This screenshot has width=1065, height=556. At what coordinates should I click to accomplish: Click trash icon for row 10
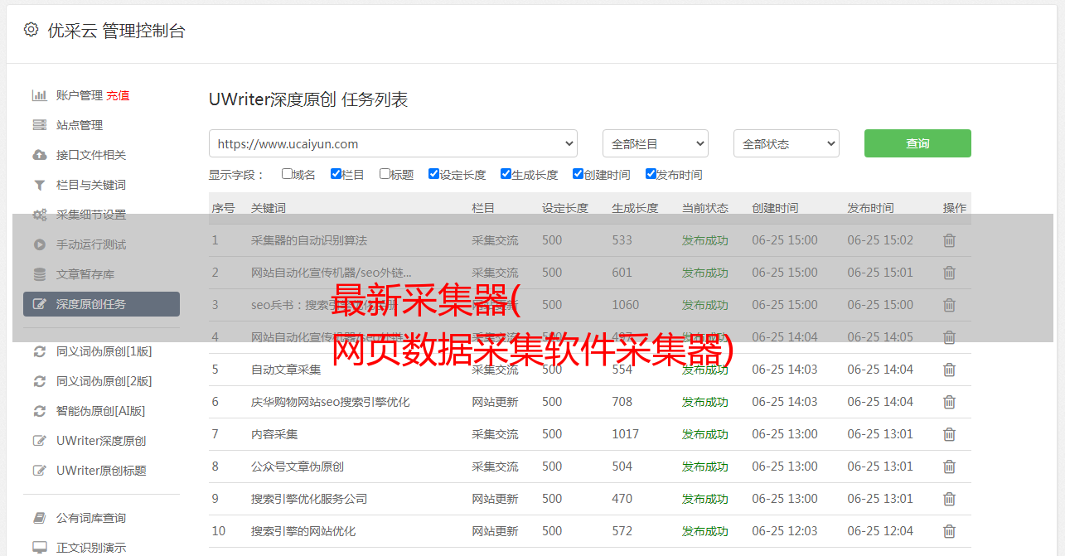point(949,531)
